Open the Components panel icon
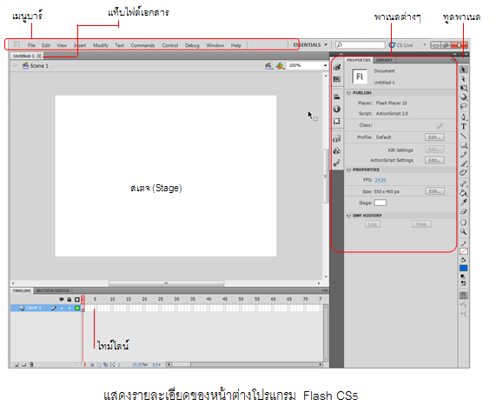Image resolution: width=496 pixels, height=406 pixels. 337,150
